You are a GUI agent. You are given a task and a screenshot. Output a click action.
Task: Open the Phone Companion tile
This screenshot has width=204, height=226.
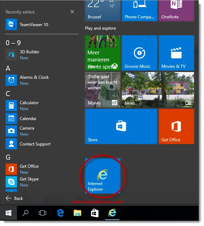140,11
